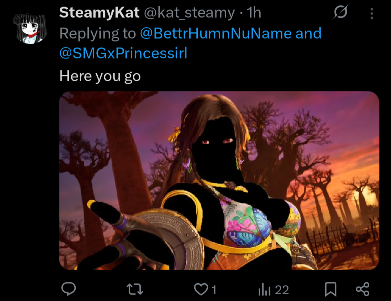
Task: Click the 'and' replying-to link text
Action: (x=308, y=33)
